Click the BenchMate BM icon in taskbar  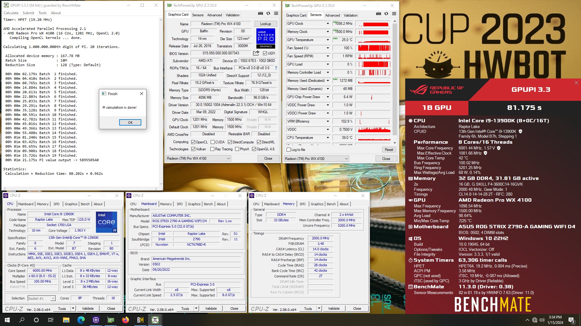(140, 320)
